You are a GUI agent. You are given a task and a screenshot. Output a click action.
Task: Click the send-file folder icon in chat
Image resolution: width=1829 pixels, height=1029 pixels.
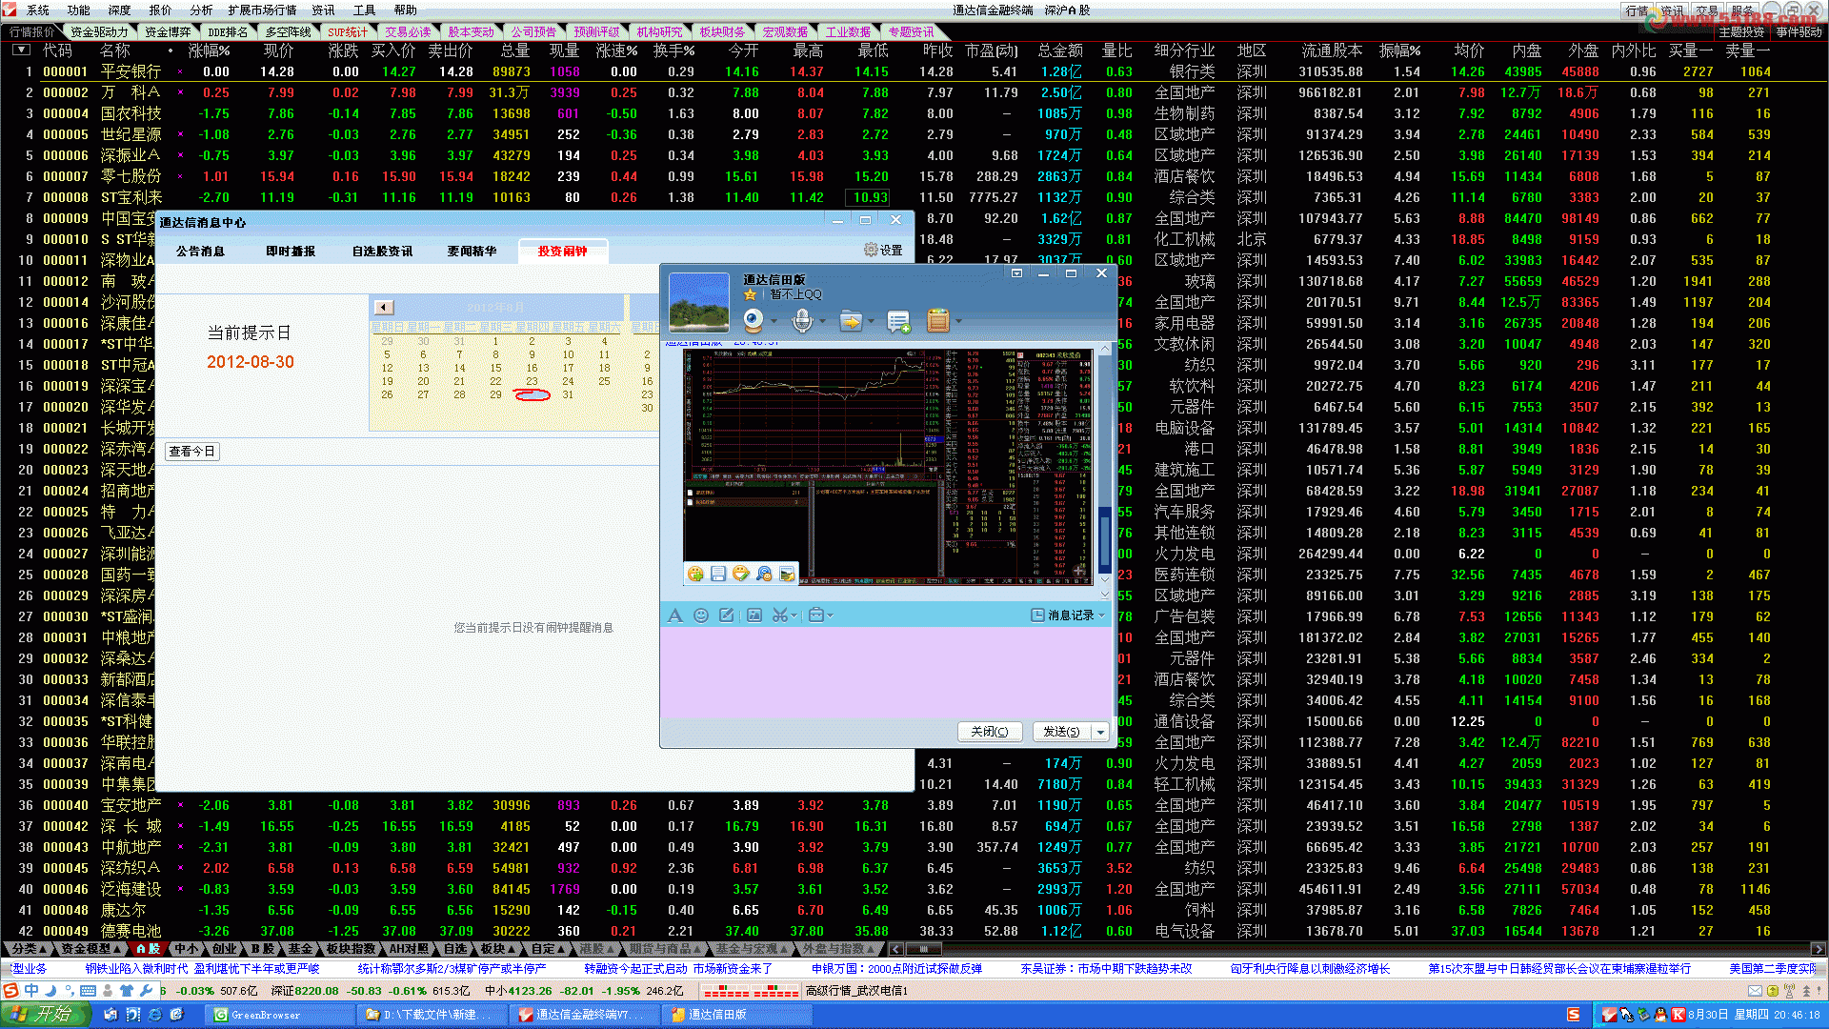[850, 321]
